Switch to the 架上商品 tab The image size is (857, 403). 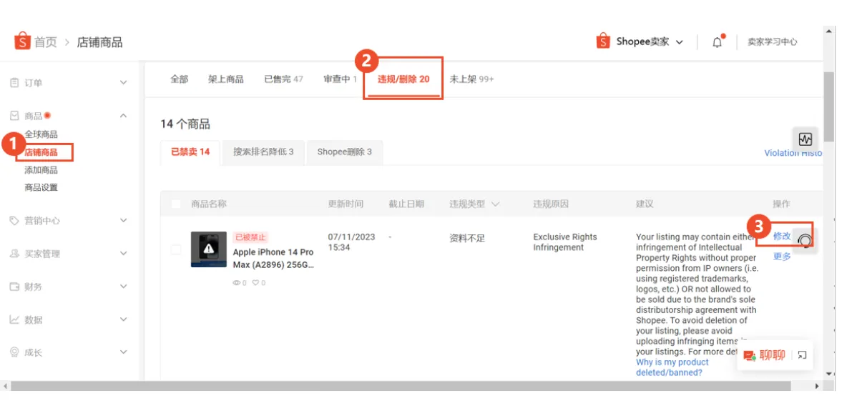pyautogui.click(x=226, y=79)
